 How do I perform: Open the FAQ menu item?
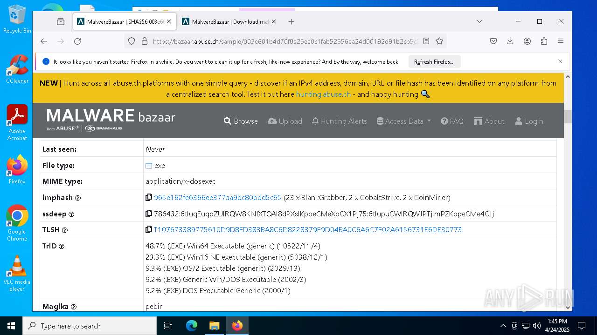[452, 121]
